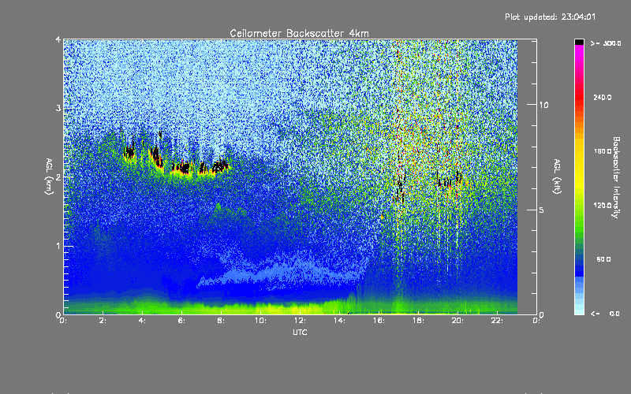Click the "20:" UTC hour tick label

(x=457, y=321)
